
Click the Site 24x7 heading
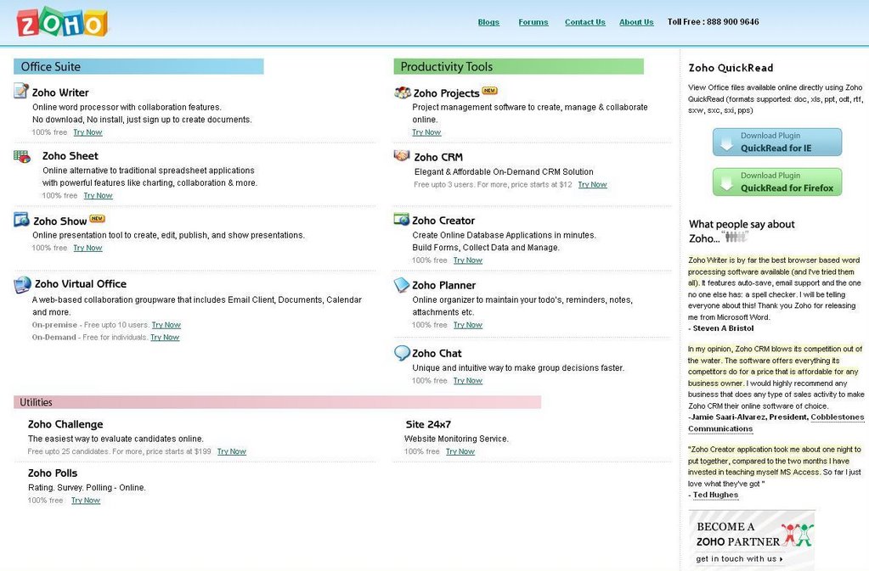pyautogui.click(x=428, y=424)
